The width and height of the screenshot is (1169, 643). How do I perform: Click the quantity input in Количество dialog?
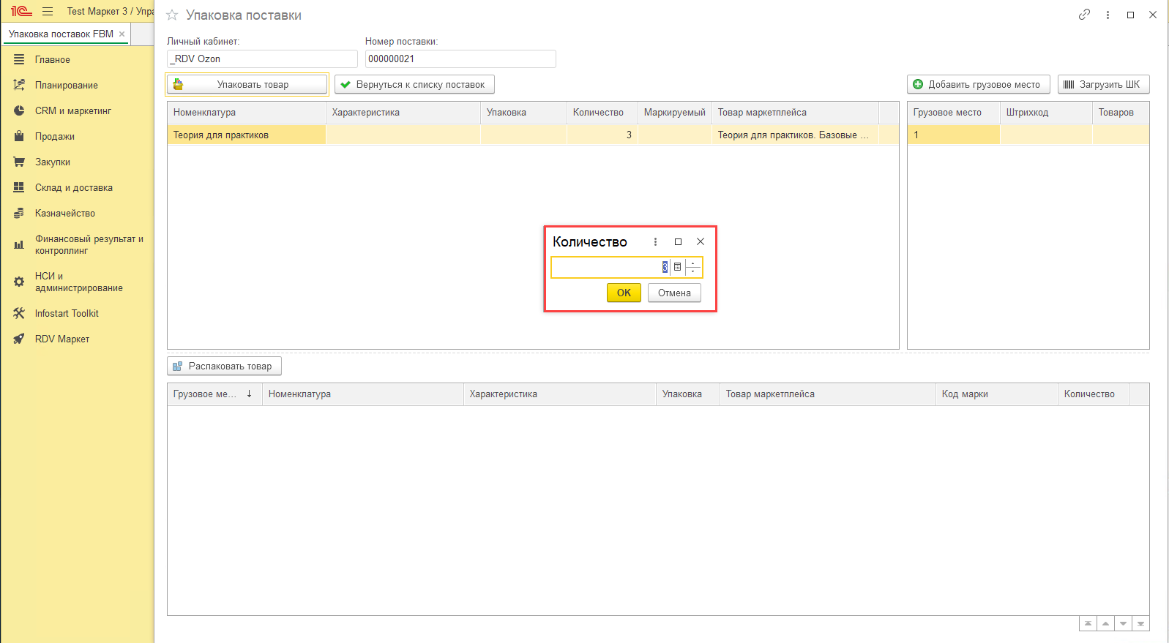click(x=610, y=267)
